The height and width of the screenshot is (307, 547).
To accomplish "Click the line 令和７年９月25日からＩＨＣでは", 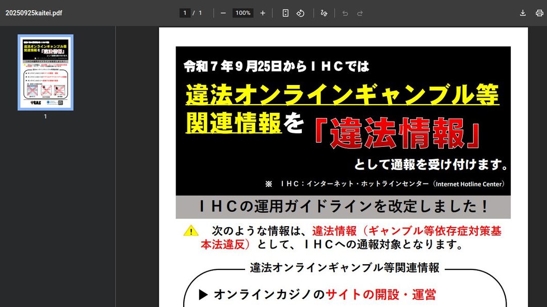I will click(x=277, y=66).
